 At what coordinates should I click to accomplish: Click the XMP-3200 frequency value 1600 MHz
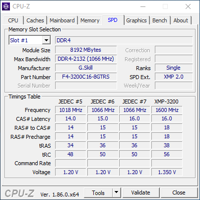tap(167, 110)
